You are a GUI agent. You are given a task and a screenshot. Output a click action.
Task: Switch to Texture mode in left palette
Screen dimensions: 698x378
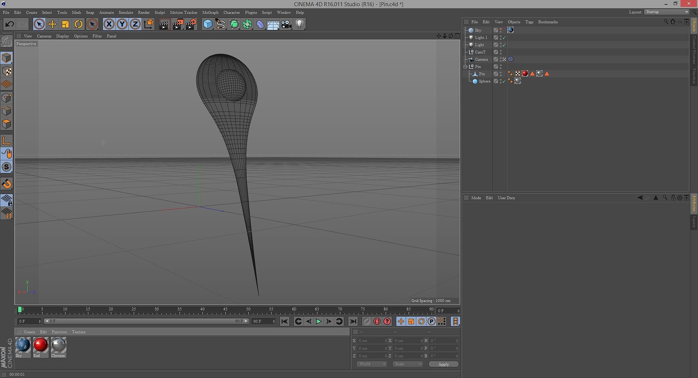click(7, 71)
